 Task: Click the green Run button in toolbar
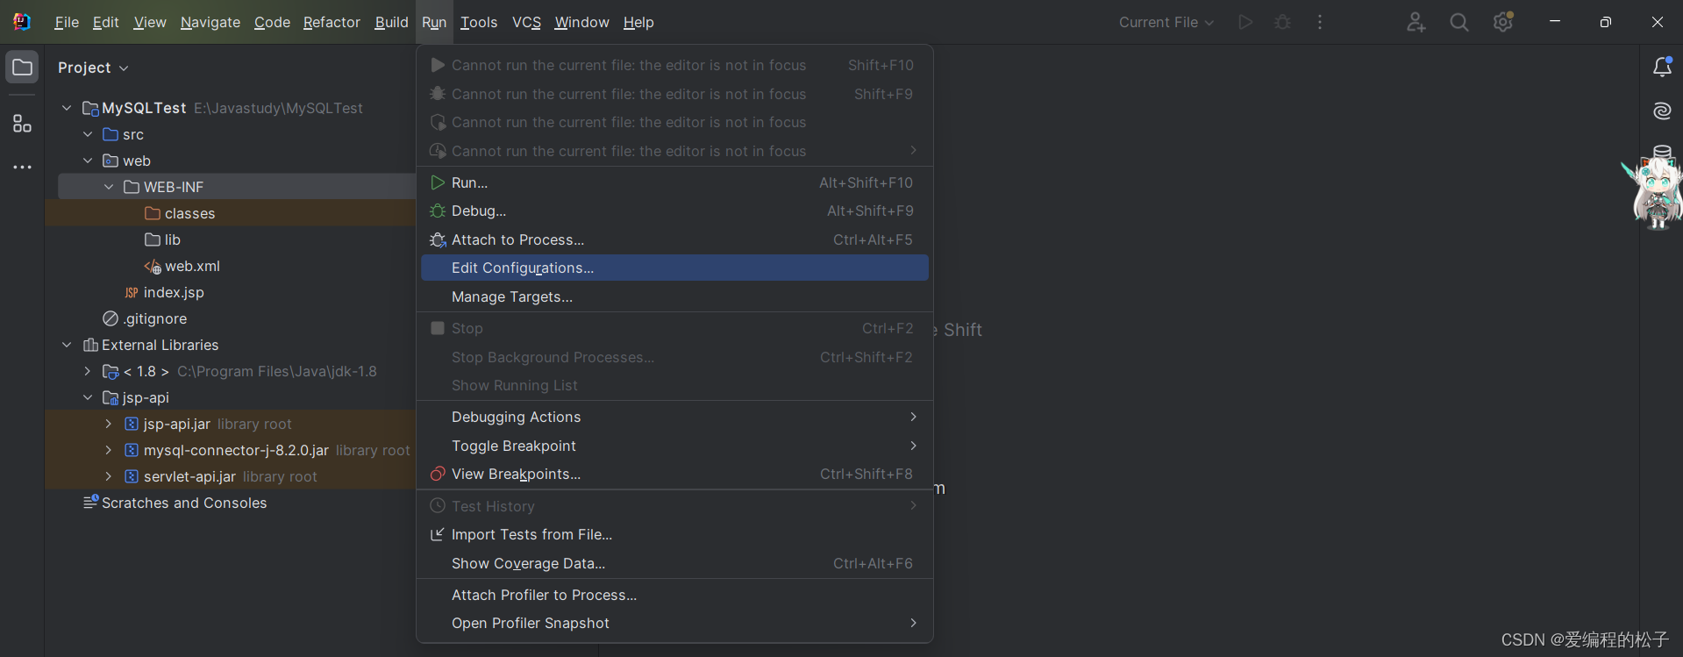coord(1245,22)
